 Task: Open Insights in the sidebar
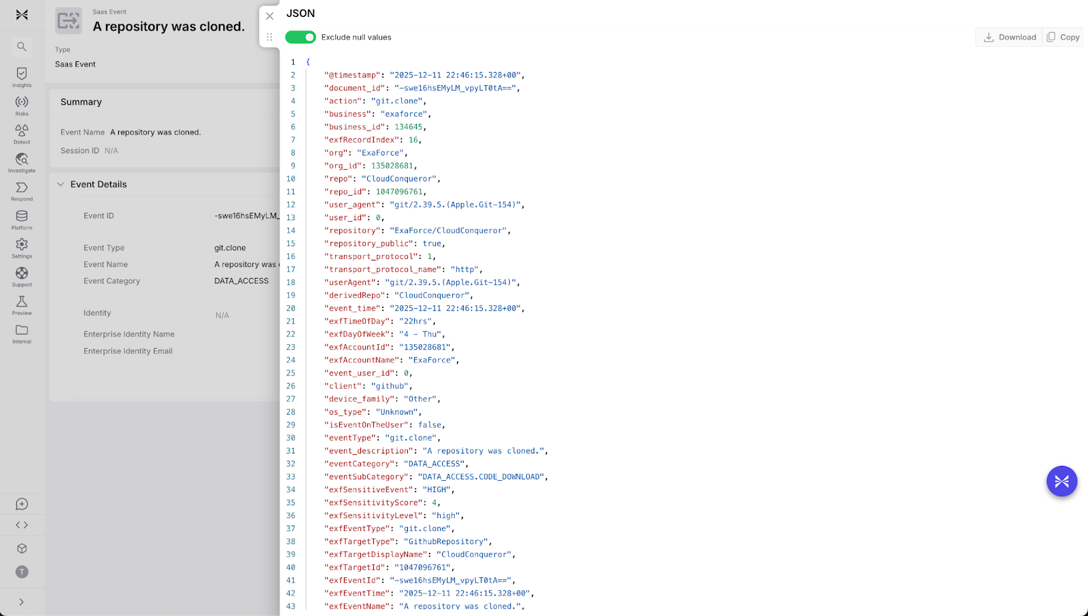click(22, 78)
